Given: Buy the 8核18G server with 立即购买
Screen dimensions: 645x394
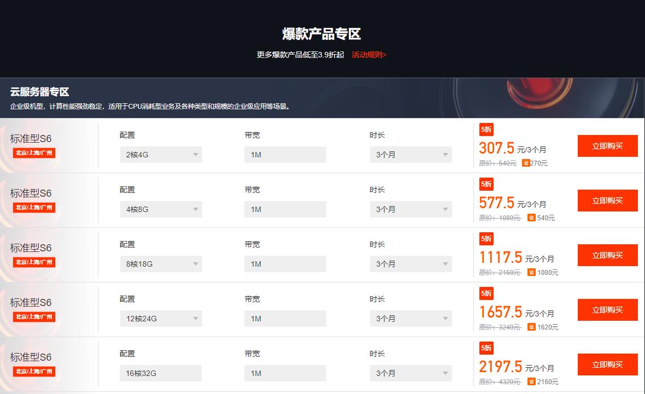Looking at the screenshot, I should click(x=608, y=255).
